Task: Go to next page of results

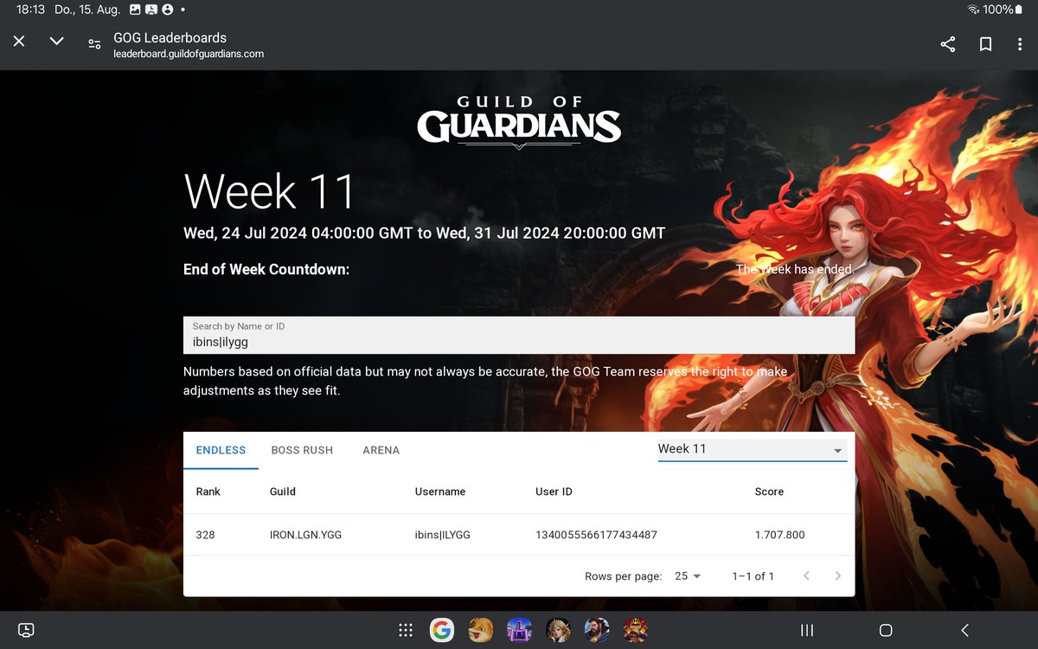Action: [837, 576]
